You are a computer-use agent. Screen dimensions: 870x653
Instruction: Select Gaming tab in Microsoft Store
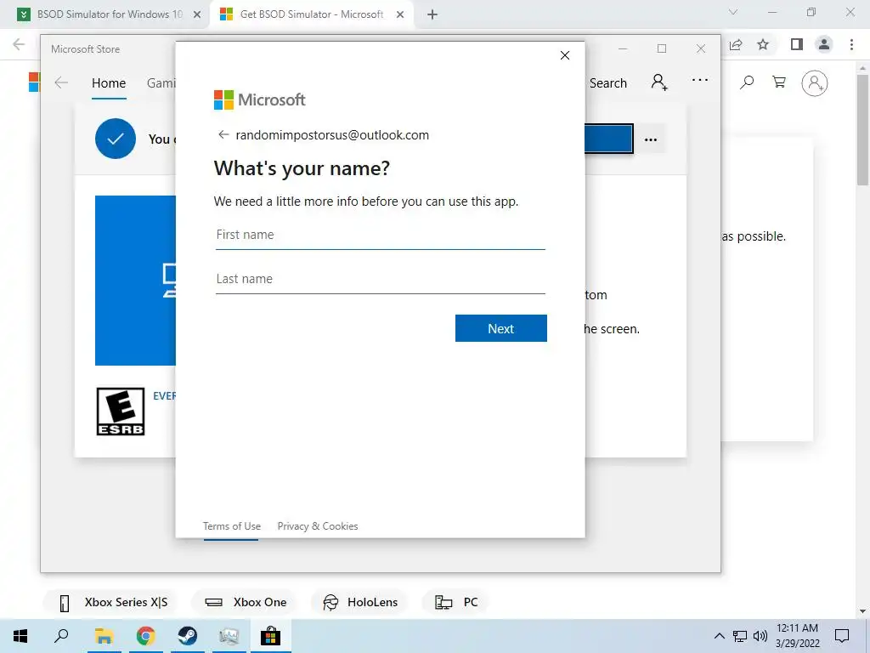161,83
